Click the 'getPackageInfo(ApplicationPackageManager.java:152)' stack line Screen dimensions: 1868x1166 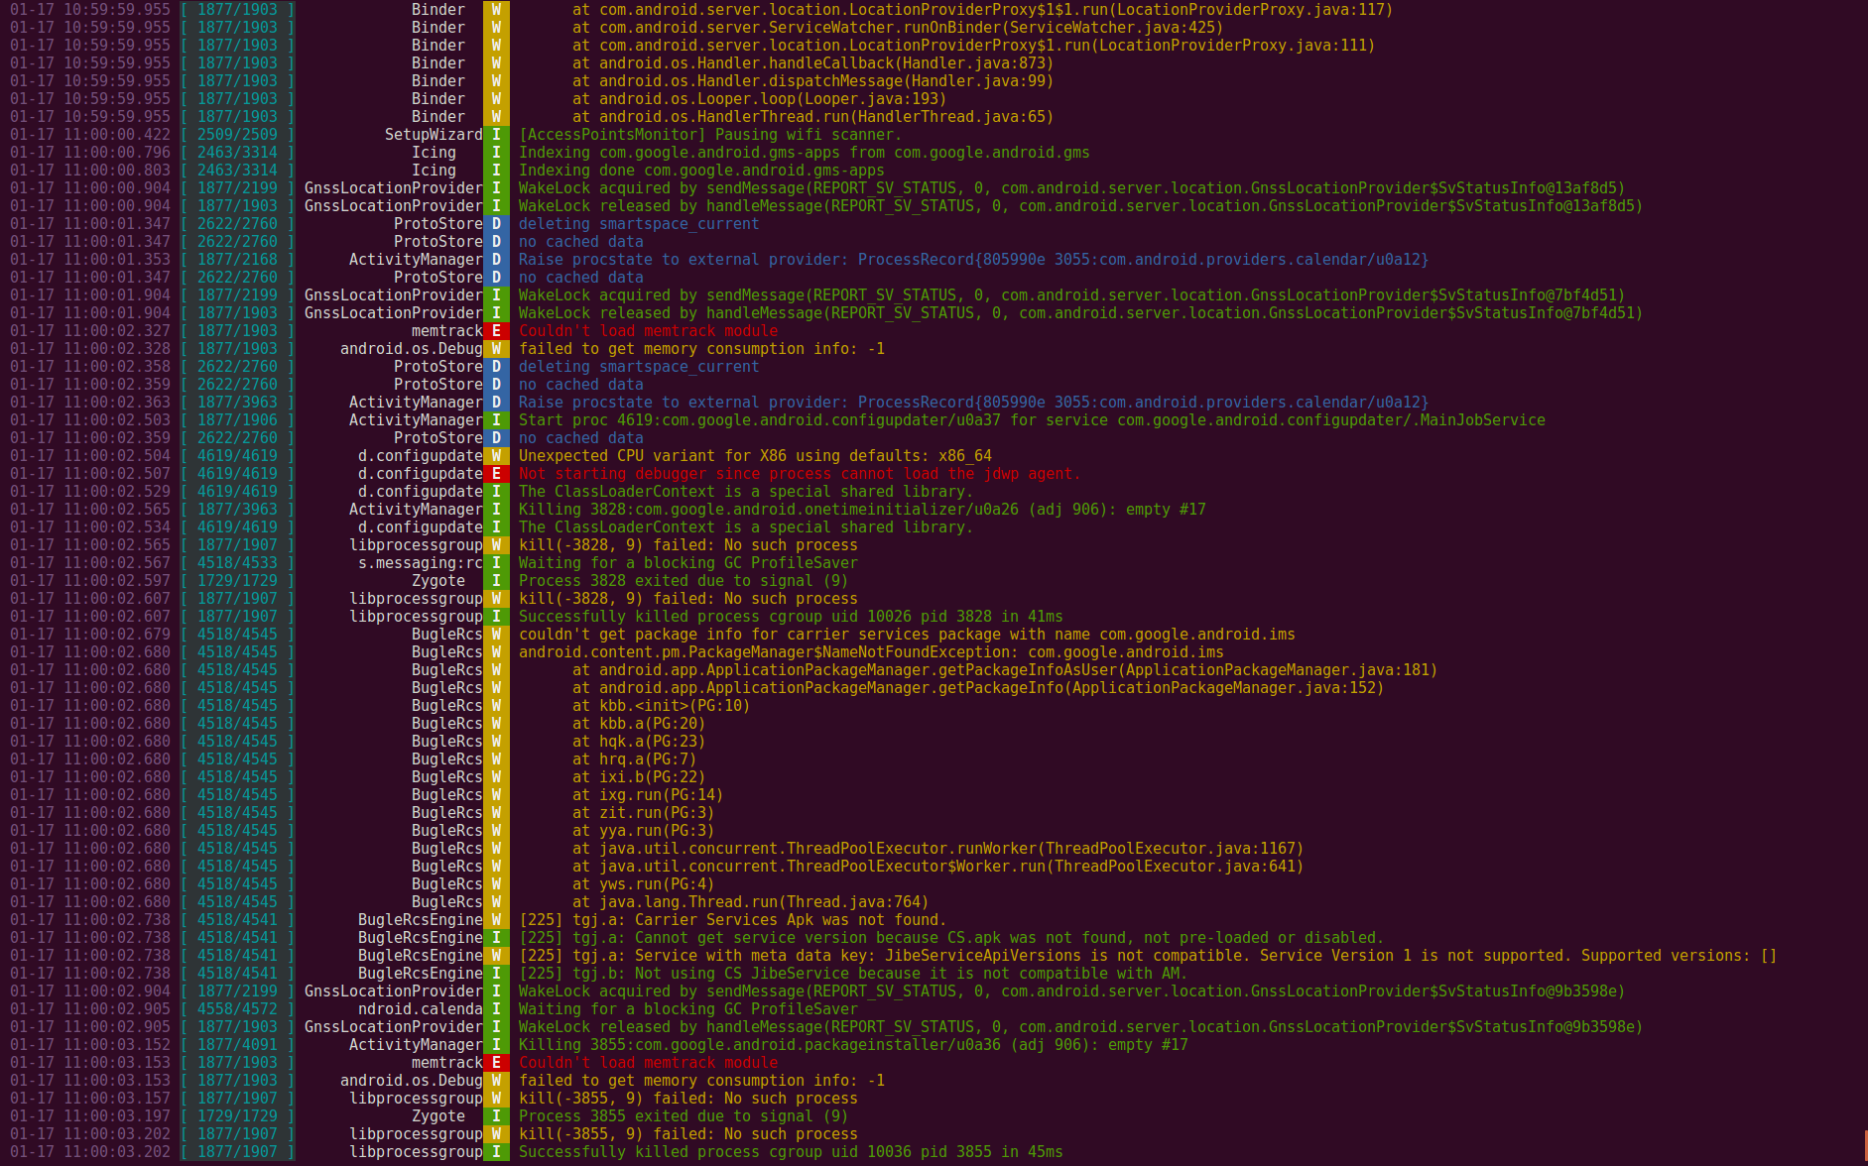(x=978, y=688)
